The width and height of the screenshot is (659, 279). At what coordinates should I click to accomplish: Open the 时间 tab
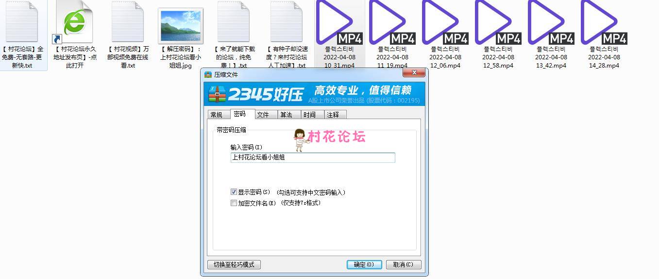coord(309,115)
